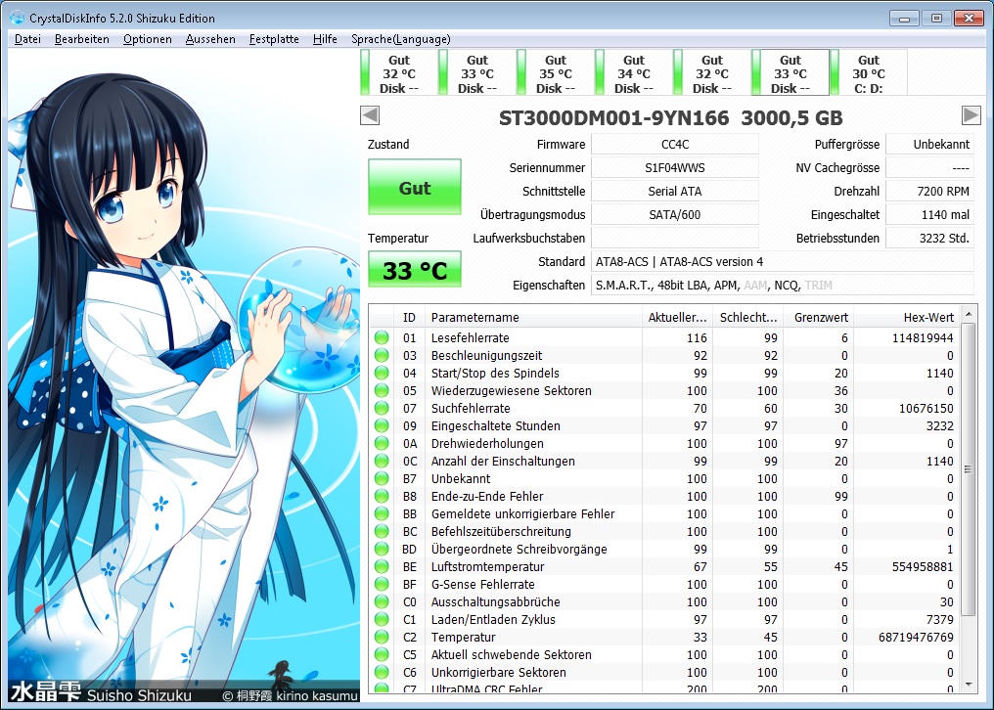Click the green Gut health status button
This screenshot has width=994, height=710.
click(x=415, y=187)
